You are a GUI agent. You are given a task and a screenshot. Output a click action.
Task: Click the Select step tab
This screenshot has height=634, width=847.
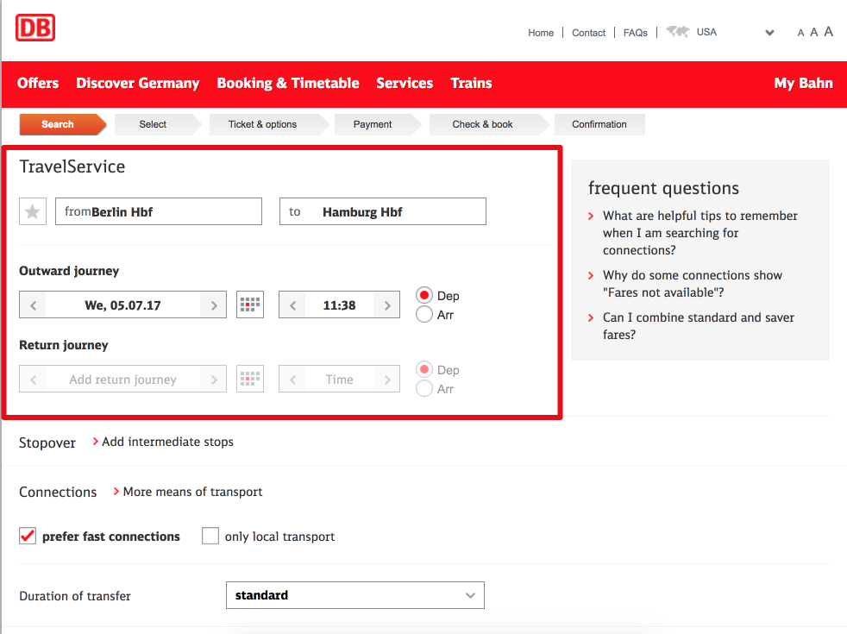[158, 124]
